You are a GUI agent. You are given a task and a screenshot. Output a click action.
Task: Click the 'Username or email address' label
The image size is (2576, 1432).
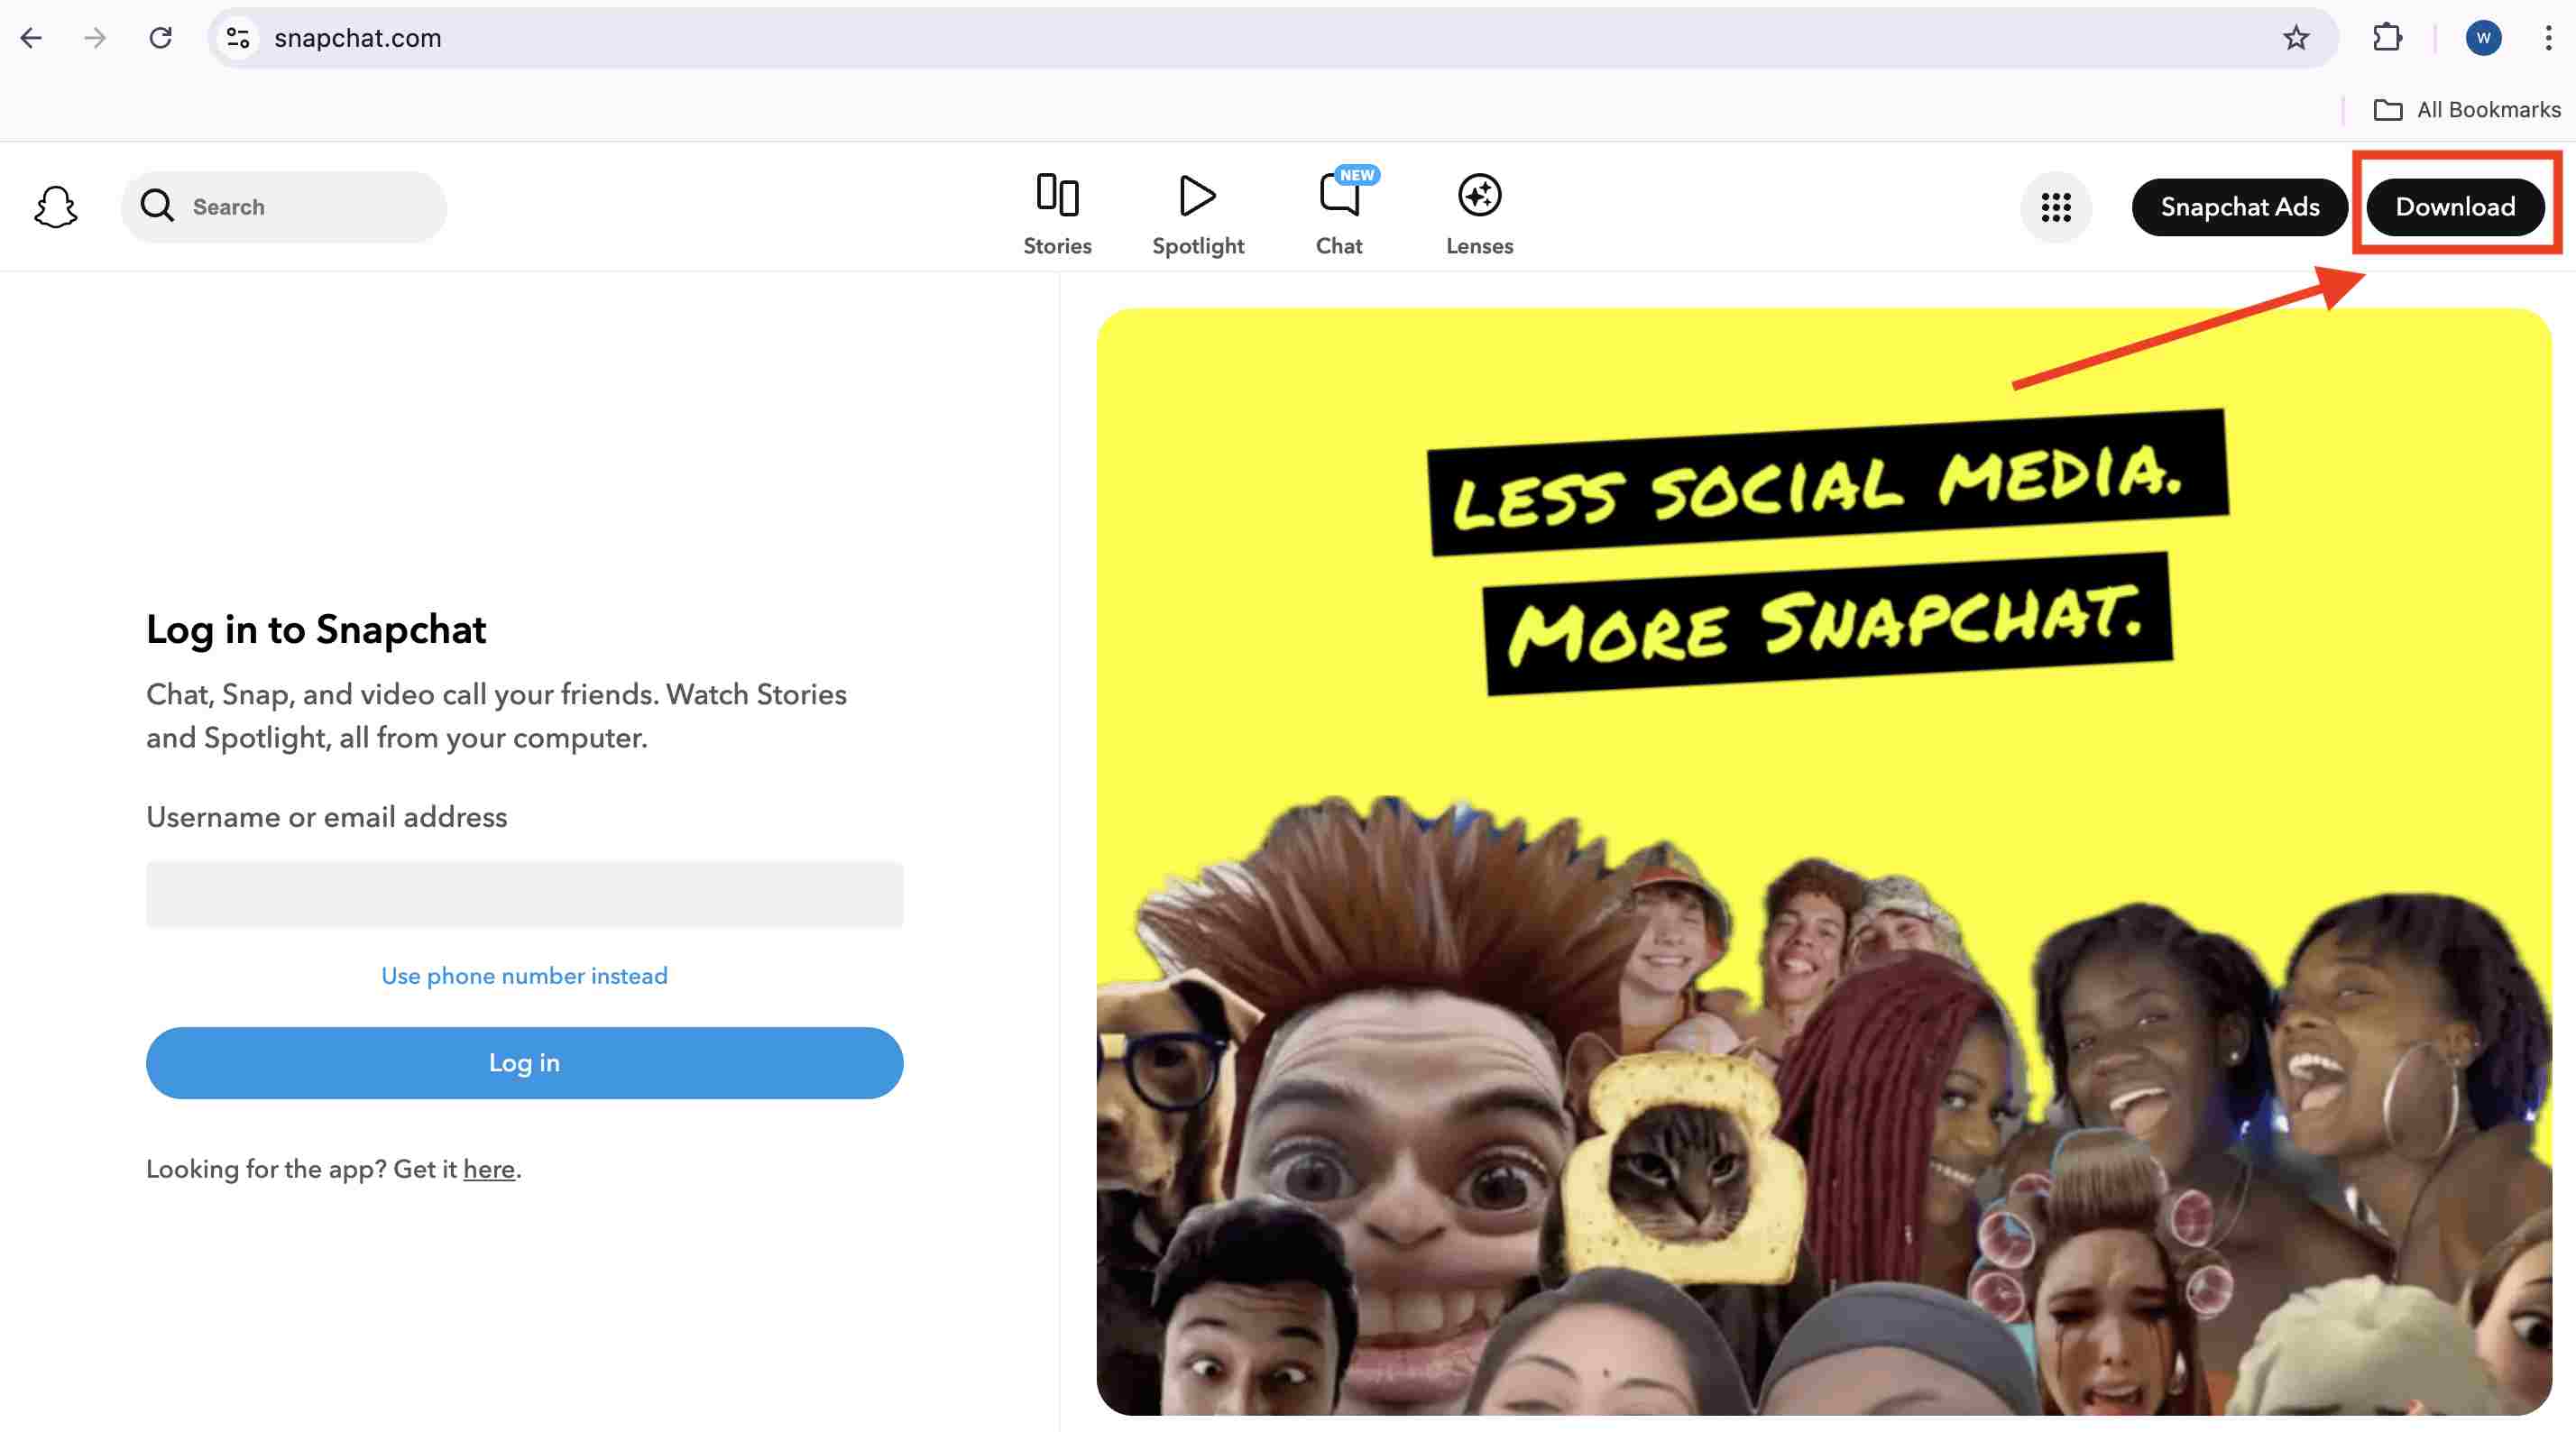point(327,817)
